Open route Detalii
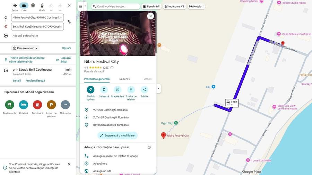312x175 pixels. click(x=17, y=80)
